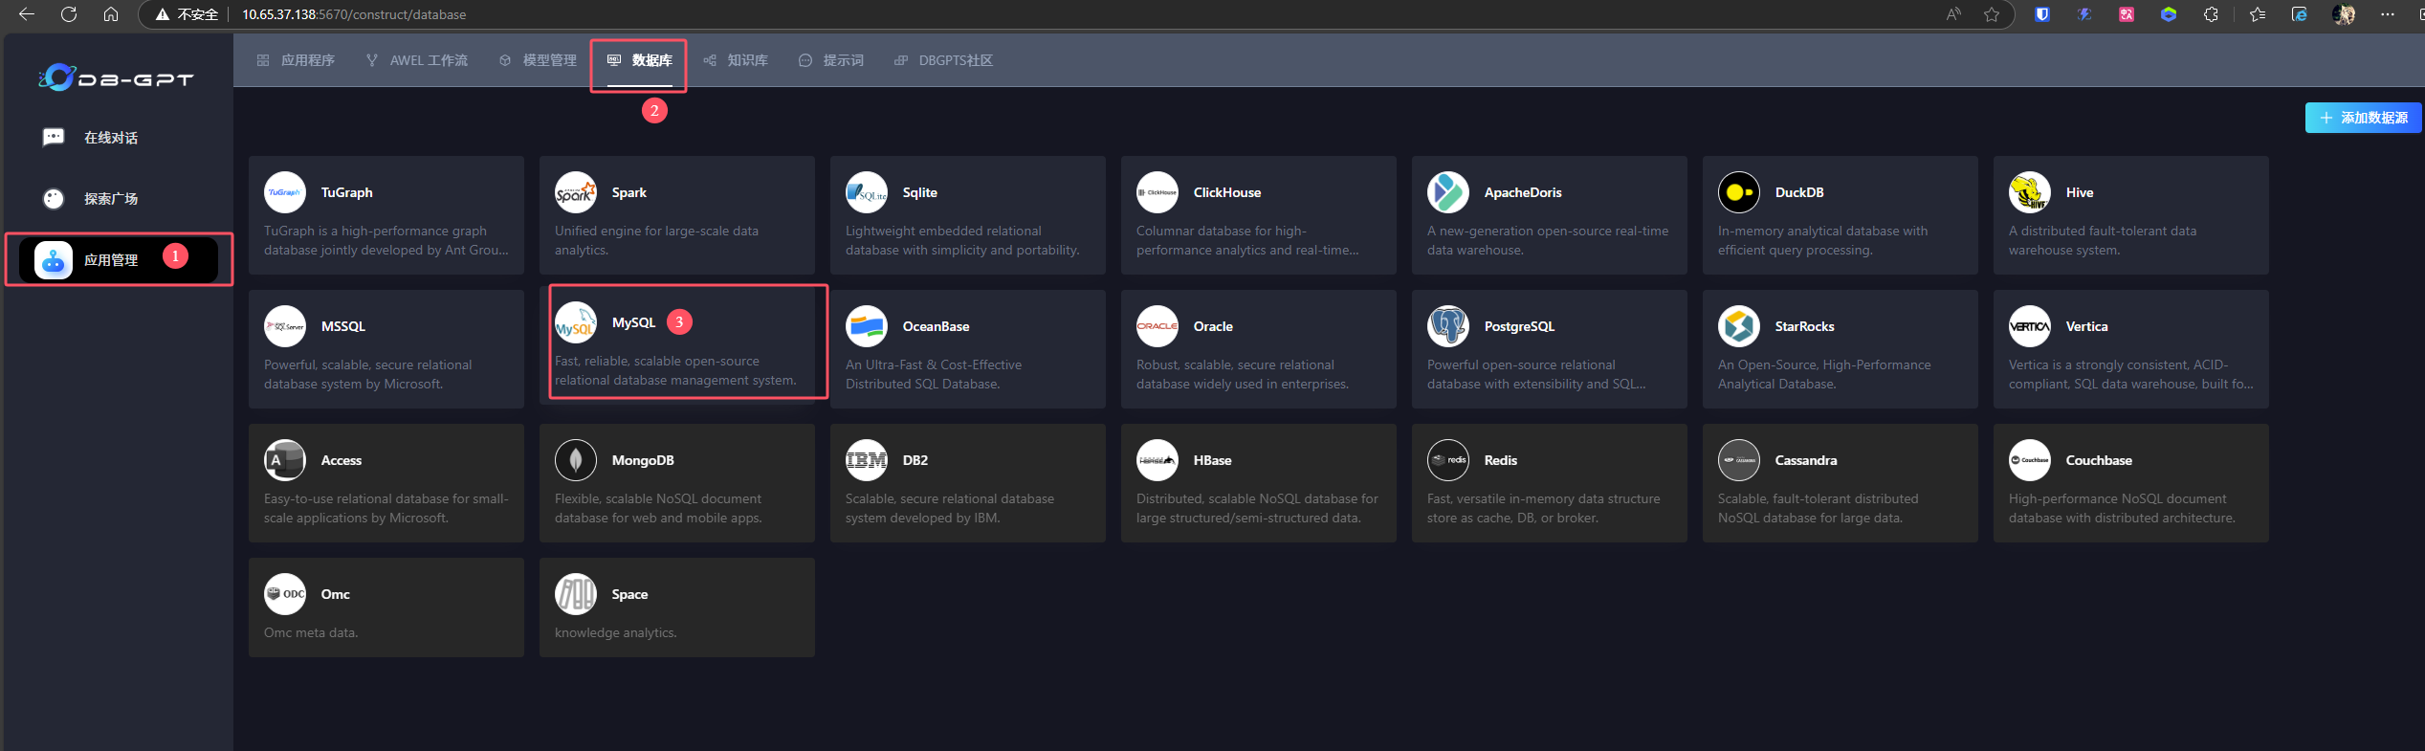Screen dimensions: 2425x751
Task: Click the Oracle logo icon
Action: 1157,326
